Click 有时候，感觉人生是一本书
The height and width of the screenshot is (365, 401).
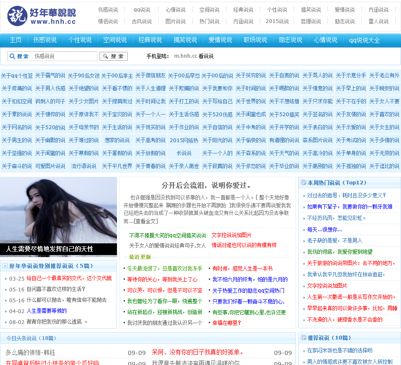tap(242, 268)
